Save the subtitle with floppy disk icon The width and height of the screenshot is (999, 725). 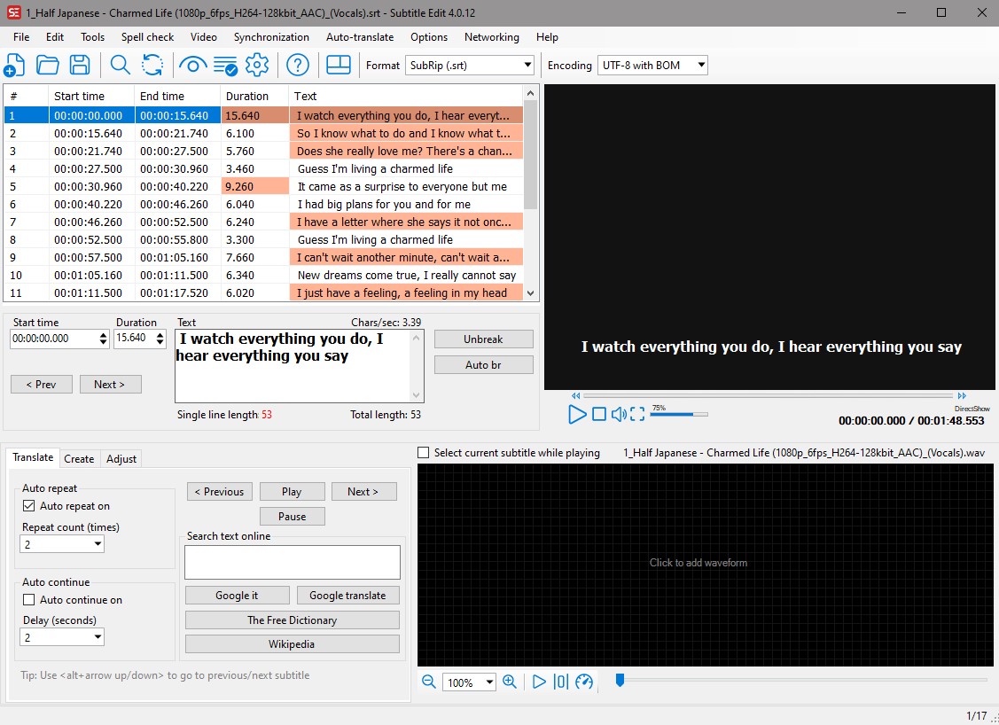pos(80,65)
